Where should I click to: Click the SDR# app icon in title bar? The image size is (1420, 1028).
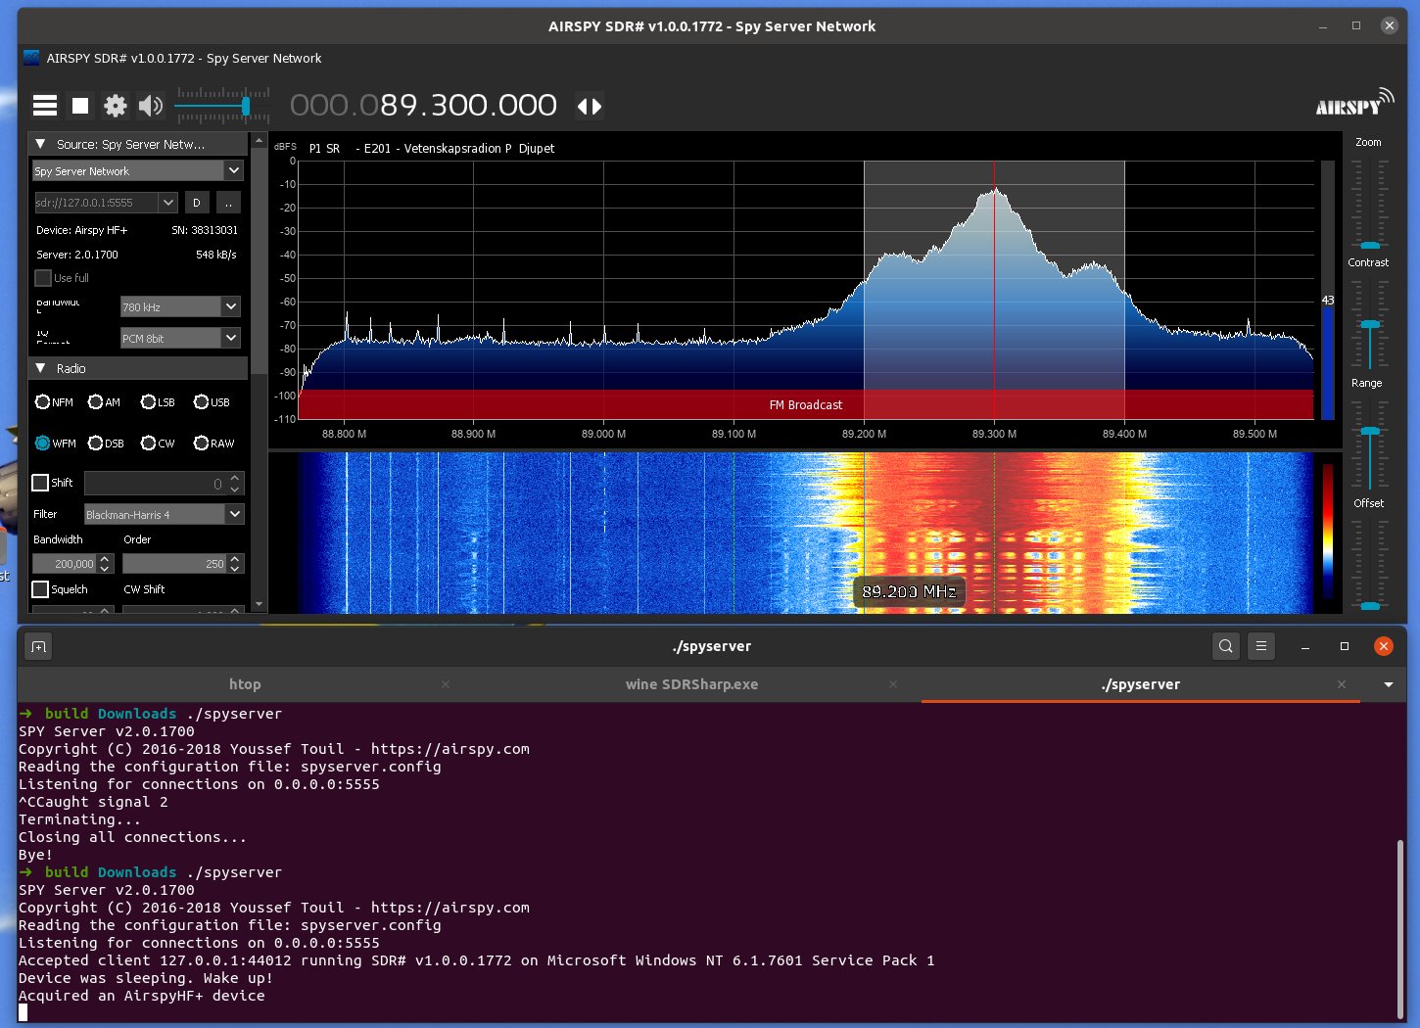pyautogui.click(x=31, y=58)
